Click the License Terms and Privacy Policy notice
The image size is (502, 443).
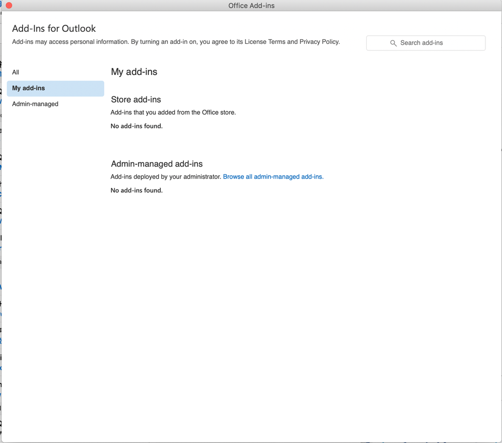[x=176, y=42]
